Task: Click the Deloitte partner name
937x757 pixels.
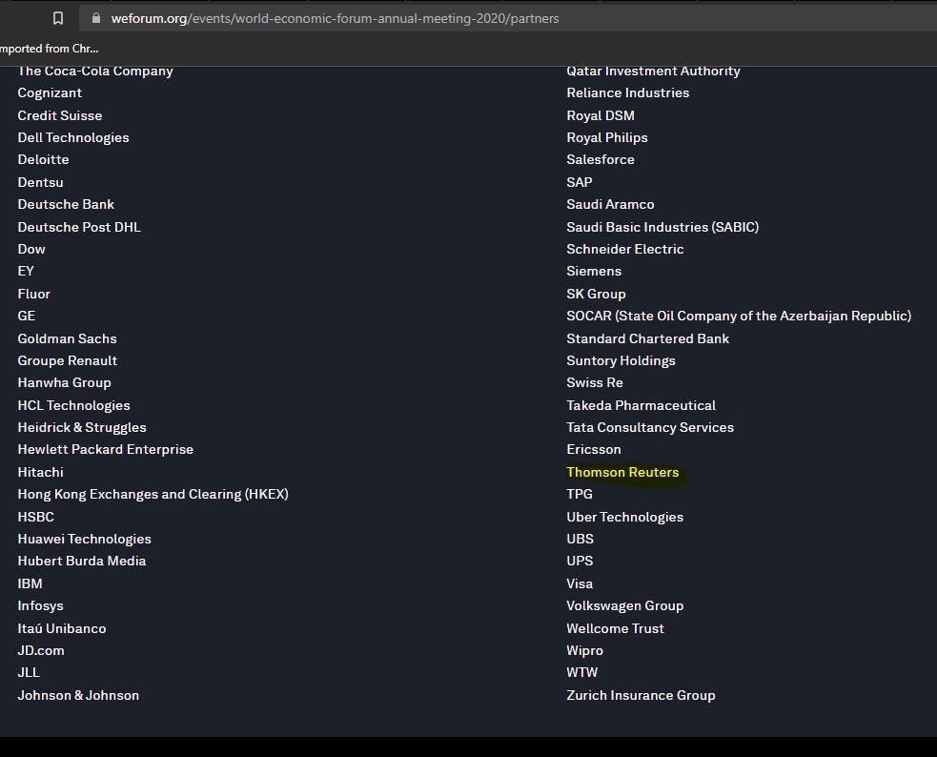Action: [43, 159]
